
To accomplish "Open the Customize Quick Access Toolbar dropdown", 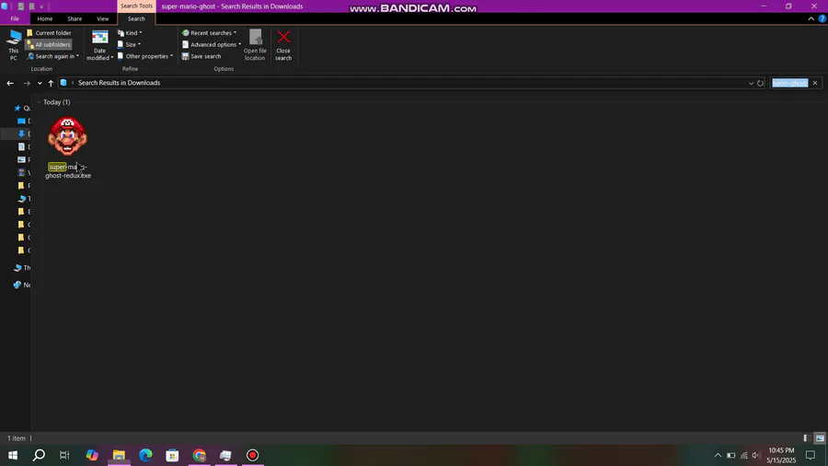I will point(41,6).
